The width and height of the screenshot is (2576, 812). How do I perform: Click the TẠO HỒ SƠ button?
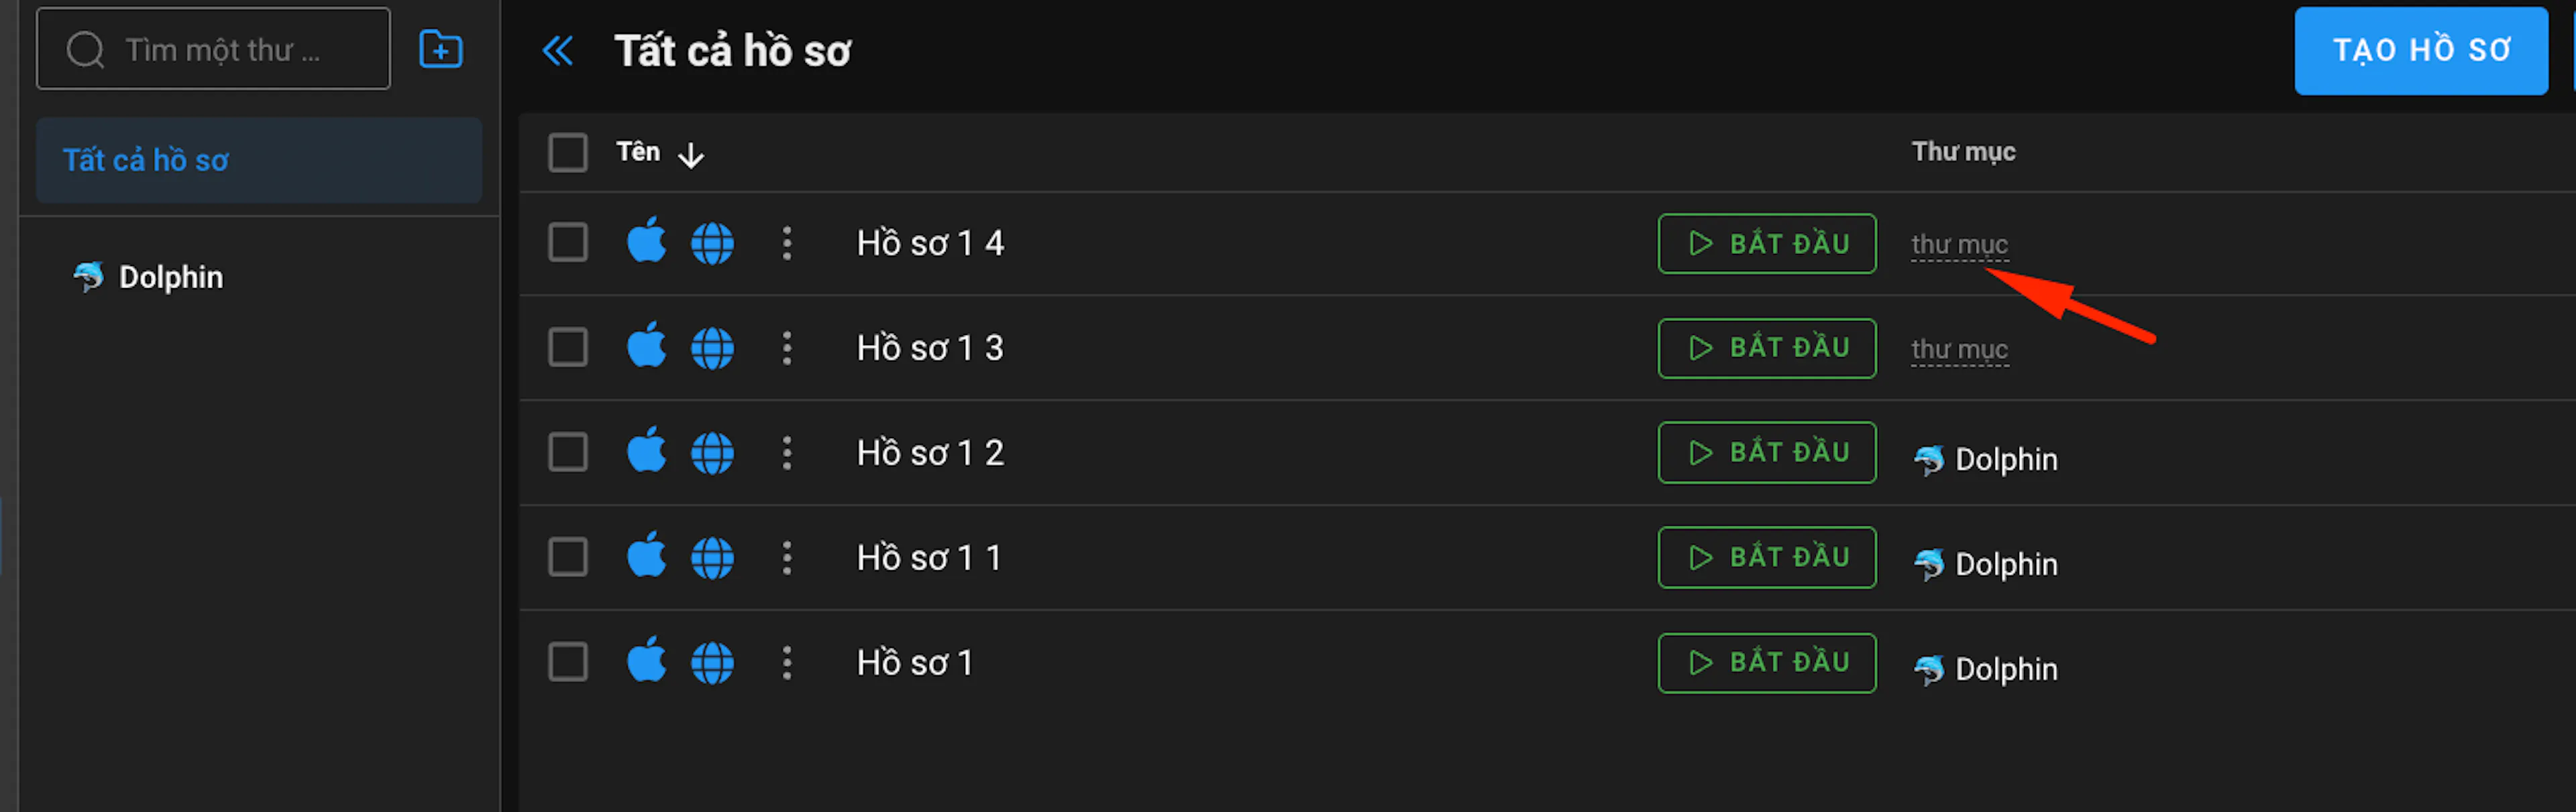tap(2420, 50)
